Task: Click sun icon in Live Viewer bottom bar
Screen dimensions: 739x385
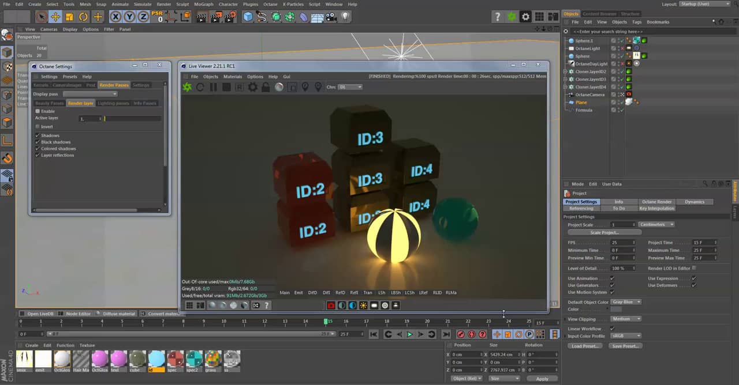Action: [x=363, y=305]
